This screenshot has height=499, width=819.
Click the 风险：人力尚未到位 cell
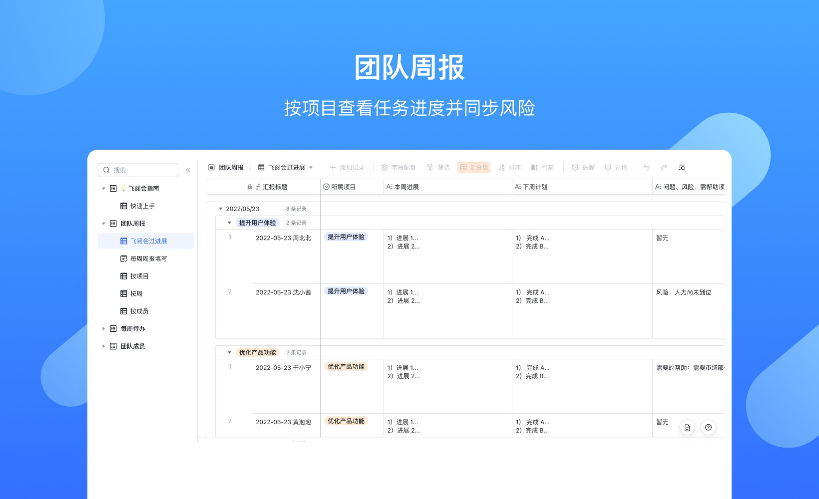pos(689,311)
